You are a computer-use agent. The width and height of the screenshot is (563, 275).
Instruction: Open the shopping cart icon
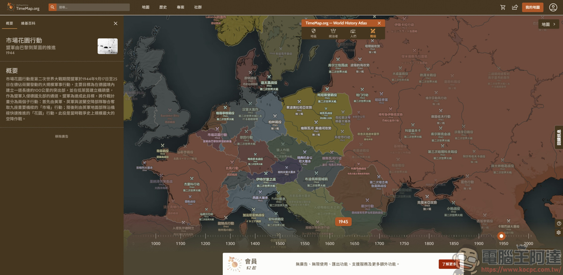point(503,7)
